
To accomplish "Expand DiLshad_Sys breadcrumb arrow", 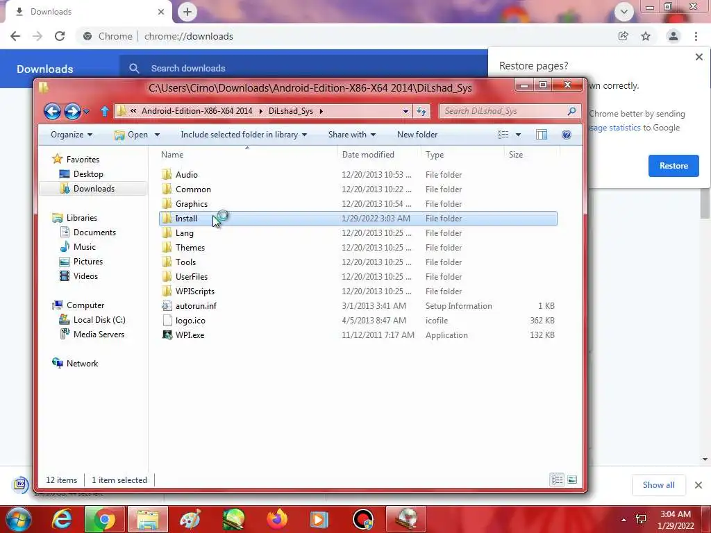I will (x=321, y=111).
